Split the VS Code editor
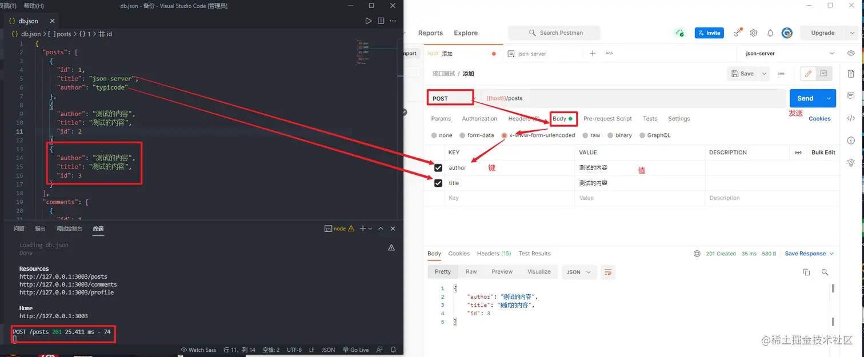 (381, 21)
